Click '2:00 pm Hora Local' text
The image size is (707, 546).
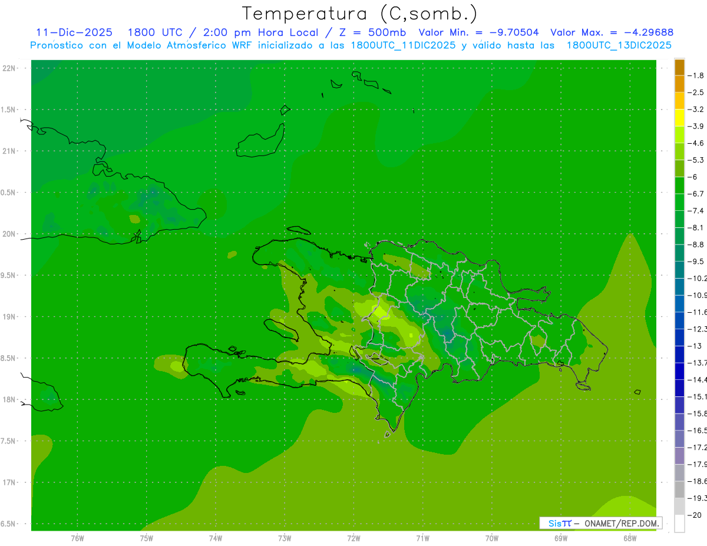(x=260, y=33)
